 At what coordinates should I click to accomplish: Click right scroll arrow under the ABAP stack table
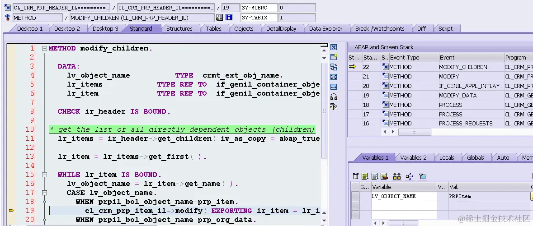point(392,132)
